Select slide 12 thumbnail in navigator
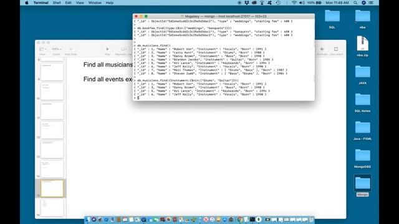 coord(52,130)
